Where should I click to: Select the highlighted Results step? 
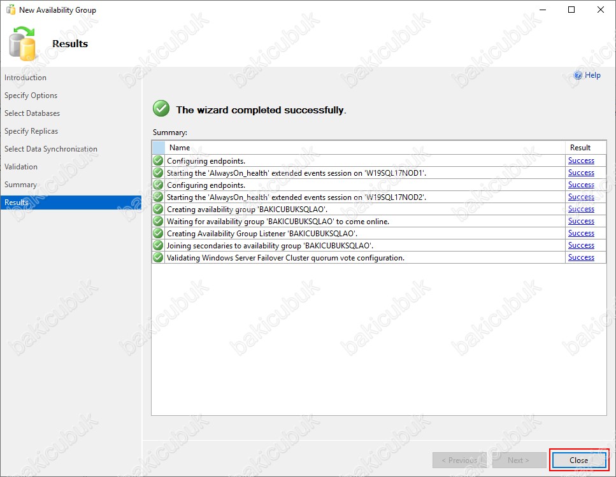(71, 203)
